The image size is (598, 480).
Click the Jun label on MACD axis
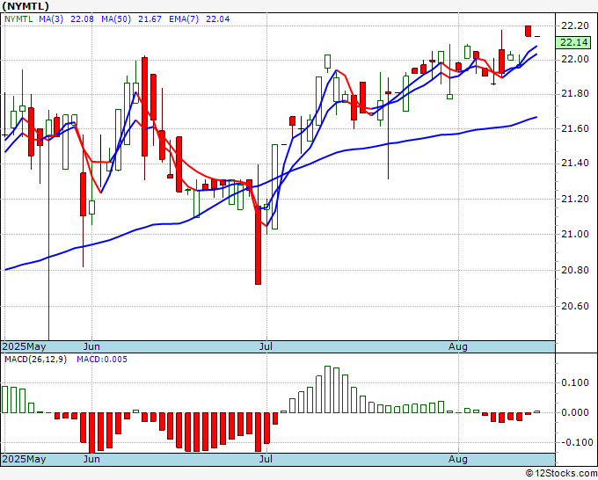tap(91, 459)
